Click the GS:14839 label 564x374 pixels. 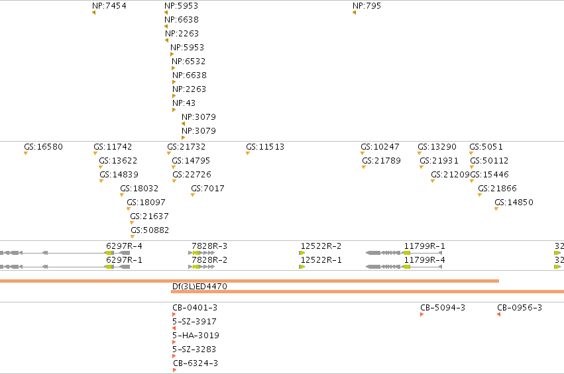[119, 175]
